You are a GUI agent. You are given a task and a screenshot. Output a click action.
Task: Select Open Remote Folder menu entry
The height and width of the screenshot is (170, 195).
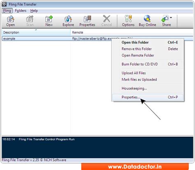click(x=148, y=55)
